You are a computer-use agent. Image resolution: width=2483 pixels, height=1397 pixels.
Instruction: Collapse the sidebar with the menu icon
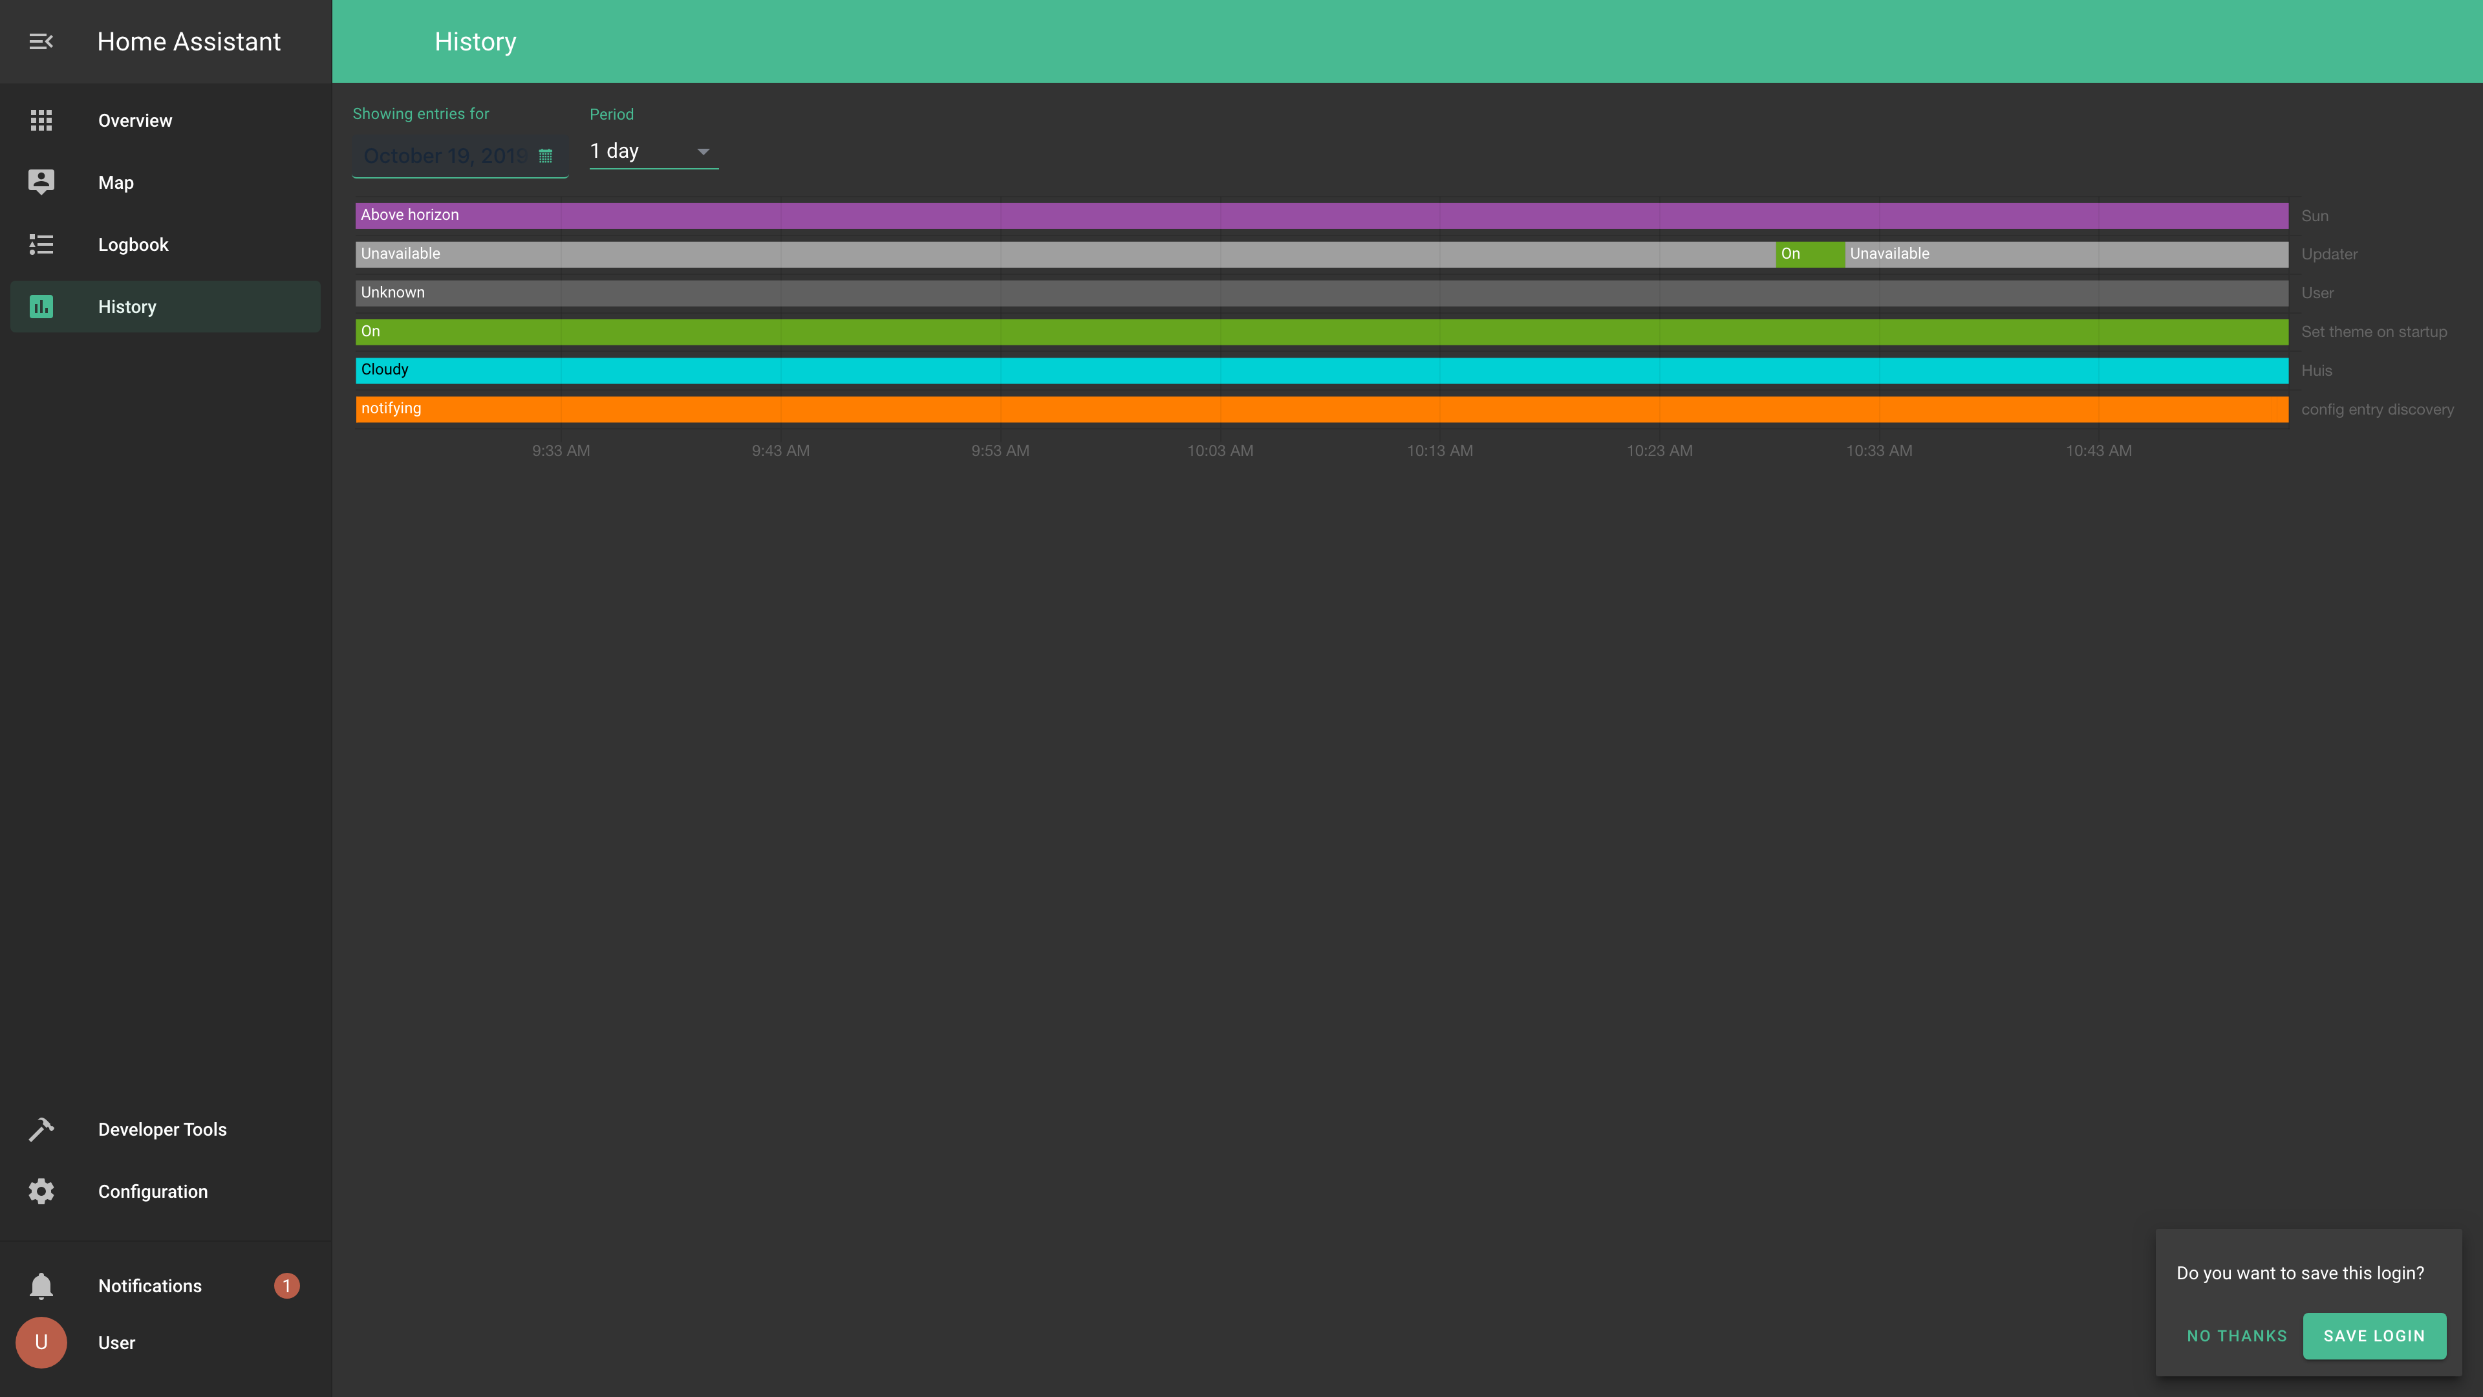tap(41, 41)
